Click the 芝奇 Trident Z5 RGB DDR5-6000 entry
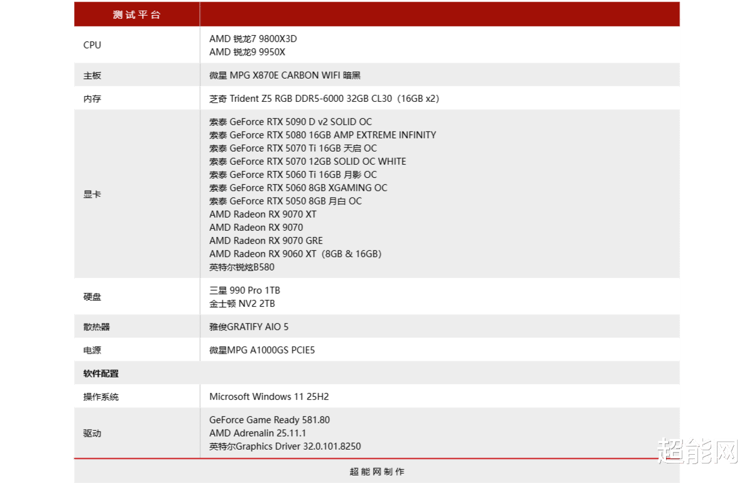The width and height of the screenshot is (754, 483). [324, 99]
